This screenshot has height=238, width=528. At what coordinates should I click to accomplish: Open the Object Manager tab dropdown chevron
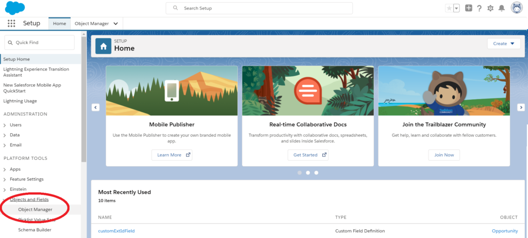(x=116, y=24)
